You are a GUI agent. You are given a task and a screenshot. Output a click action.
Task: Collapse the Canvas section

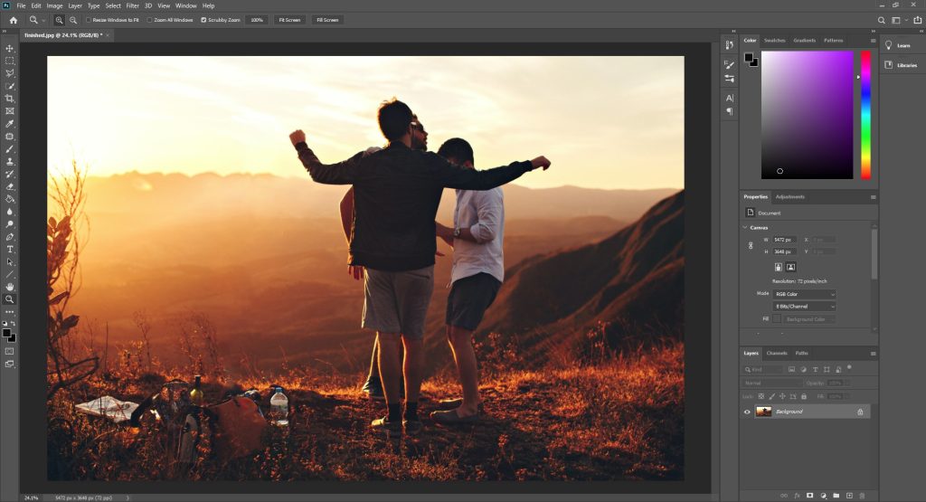(x=745, y=227)
